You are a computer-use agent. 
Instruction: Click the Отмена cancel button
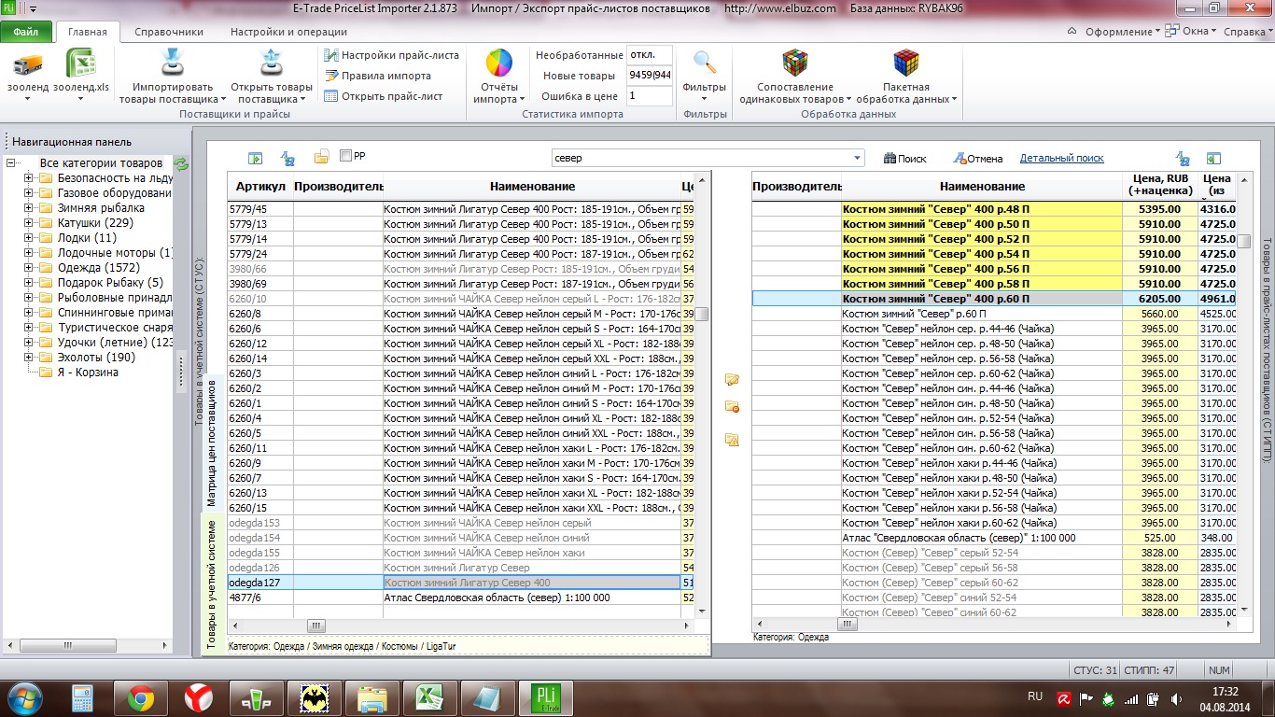pos(977,159)
